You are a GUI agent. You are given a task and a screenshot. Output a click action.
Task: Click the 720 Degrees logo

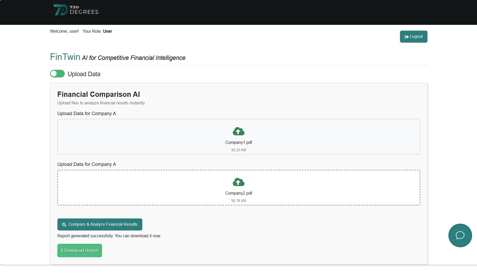(76, 10)
